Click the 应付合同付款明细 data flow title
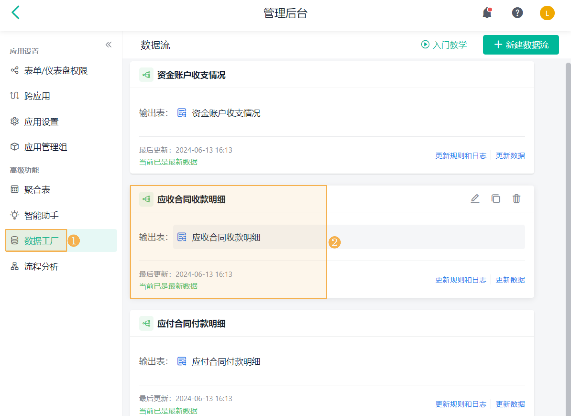This screenshot has height=416, width=571. click(x=191, y=324)
